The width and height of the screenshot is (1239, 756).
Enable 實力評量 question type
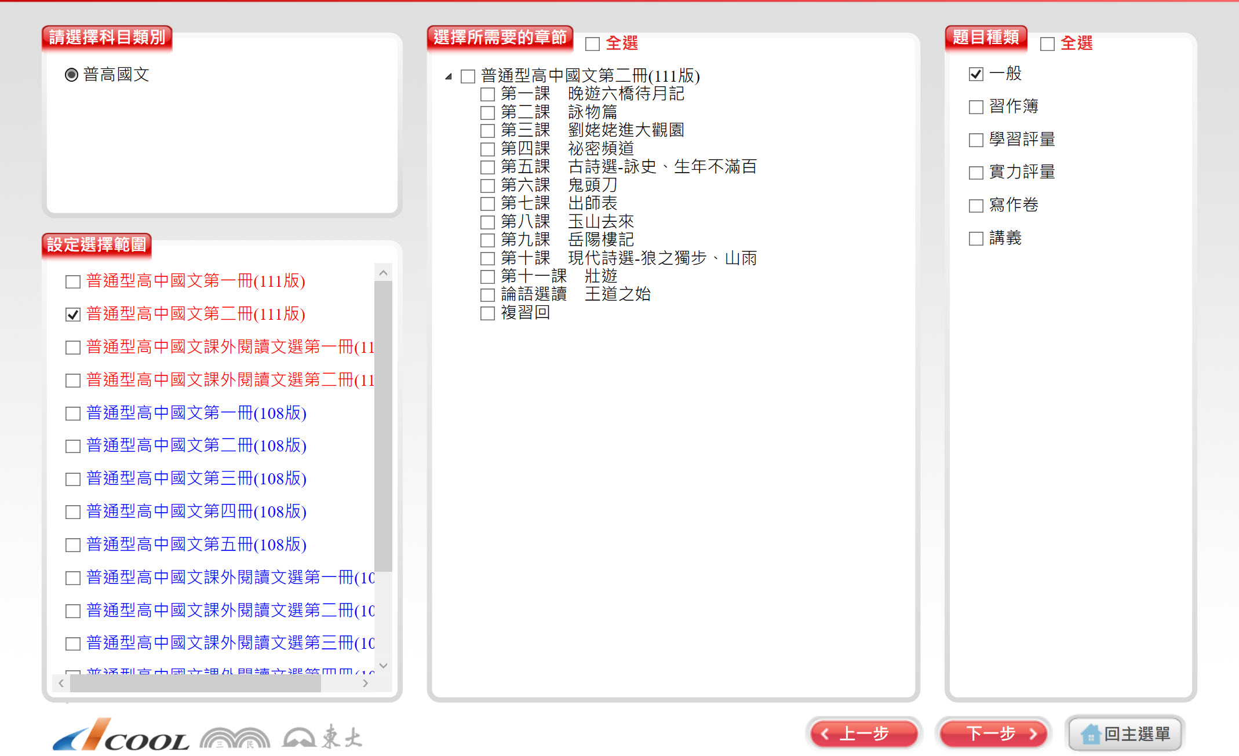coord(976,173)
